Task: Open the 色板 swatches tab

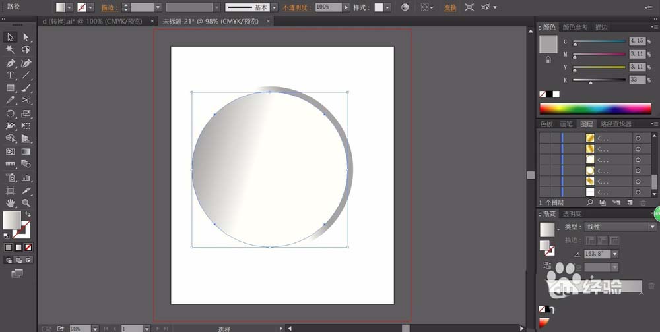Action: tap(546, 124)
